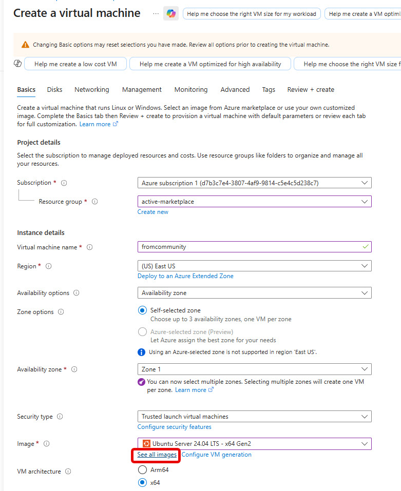The height and width of the screenshot is (491, 401).
Task: Open the Learn more link about multiple zones
Action: [x=194, y=390]
